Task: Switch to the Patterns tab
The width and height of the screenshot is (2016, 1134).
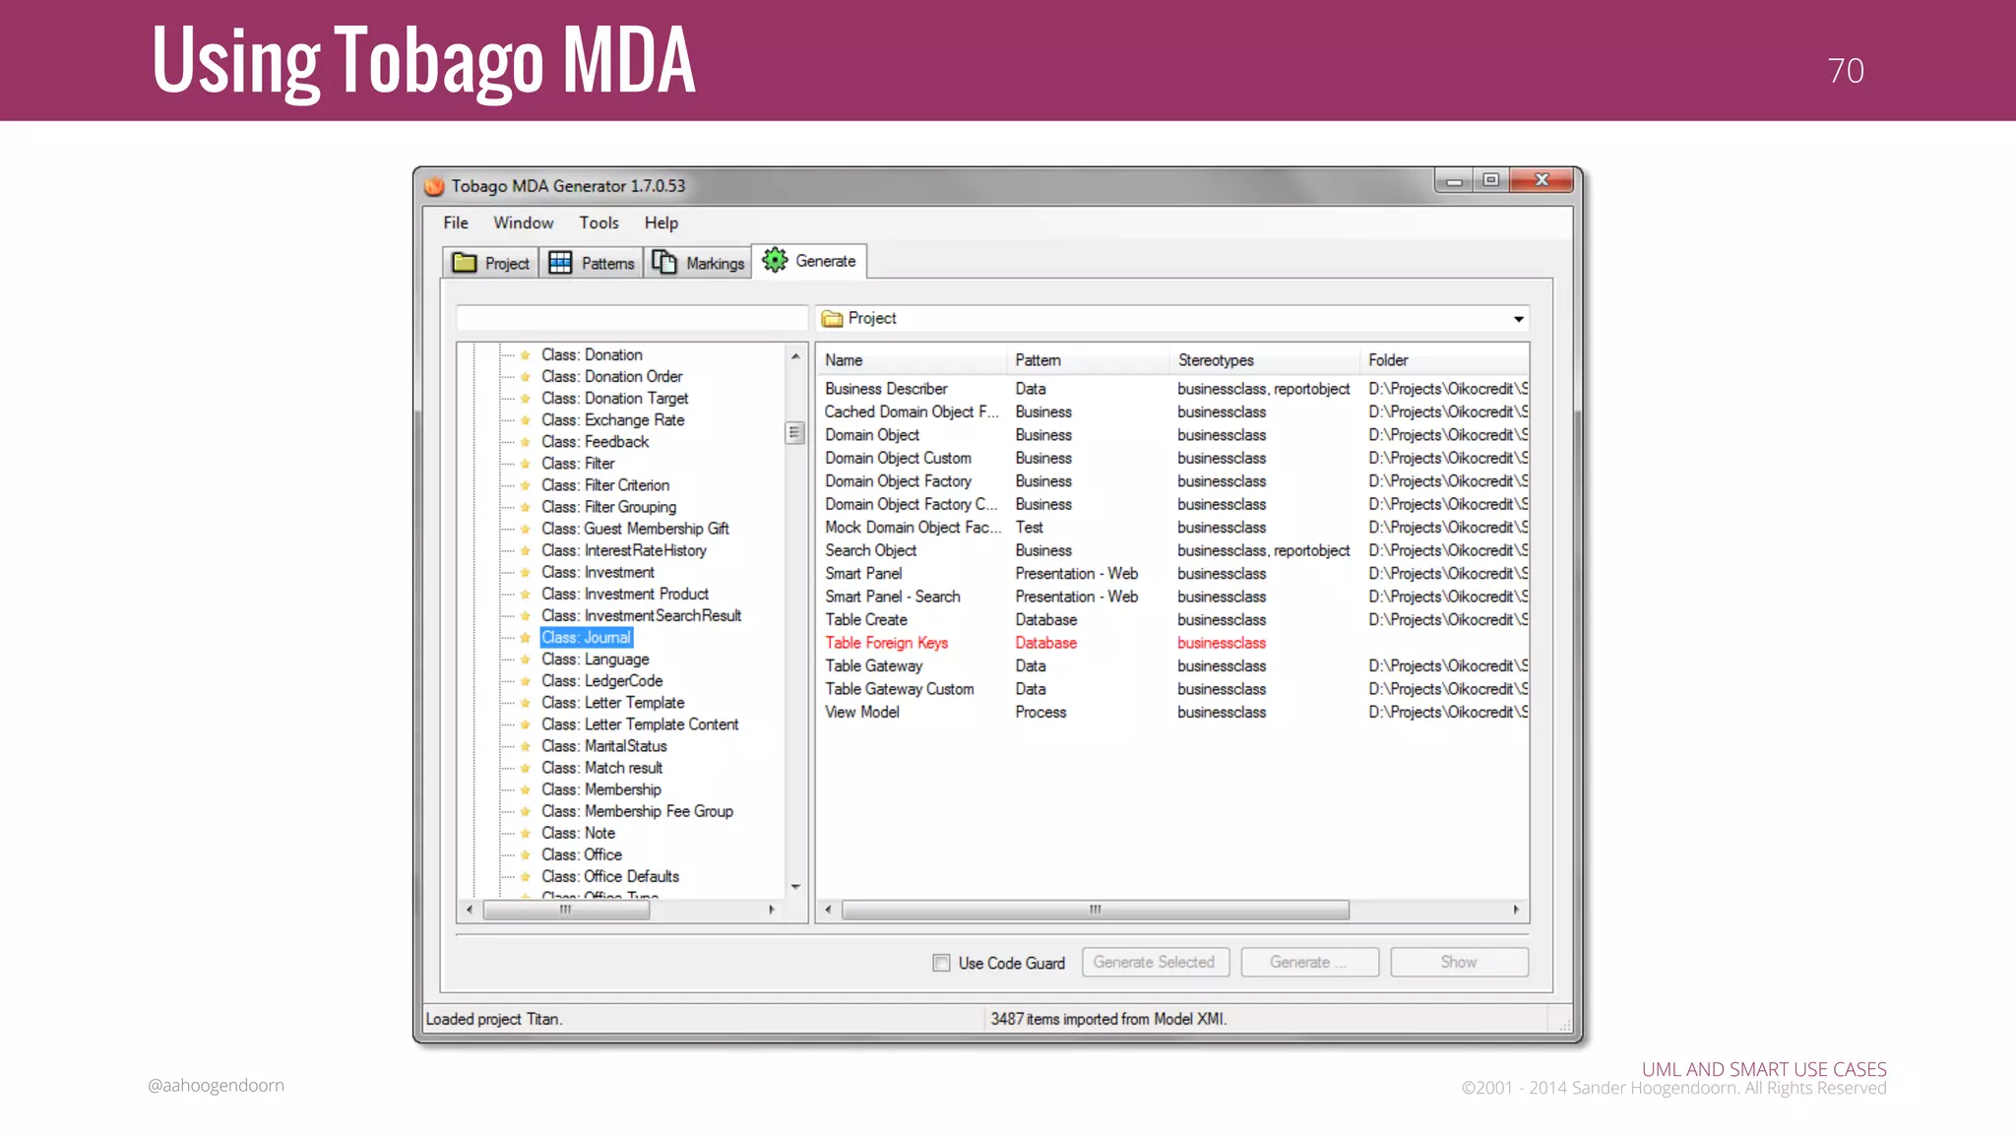Action: (592, 263)
